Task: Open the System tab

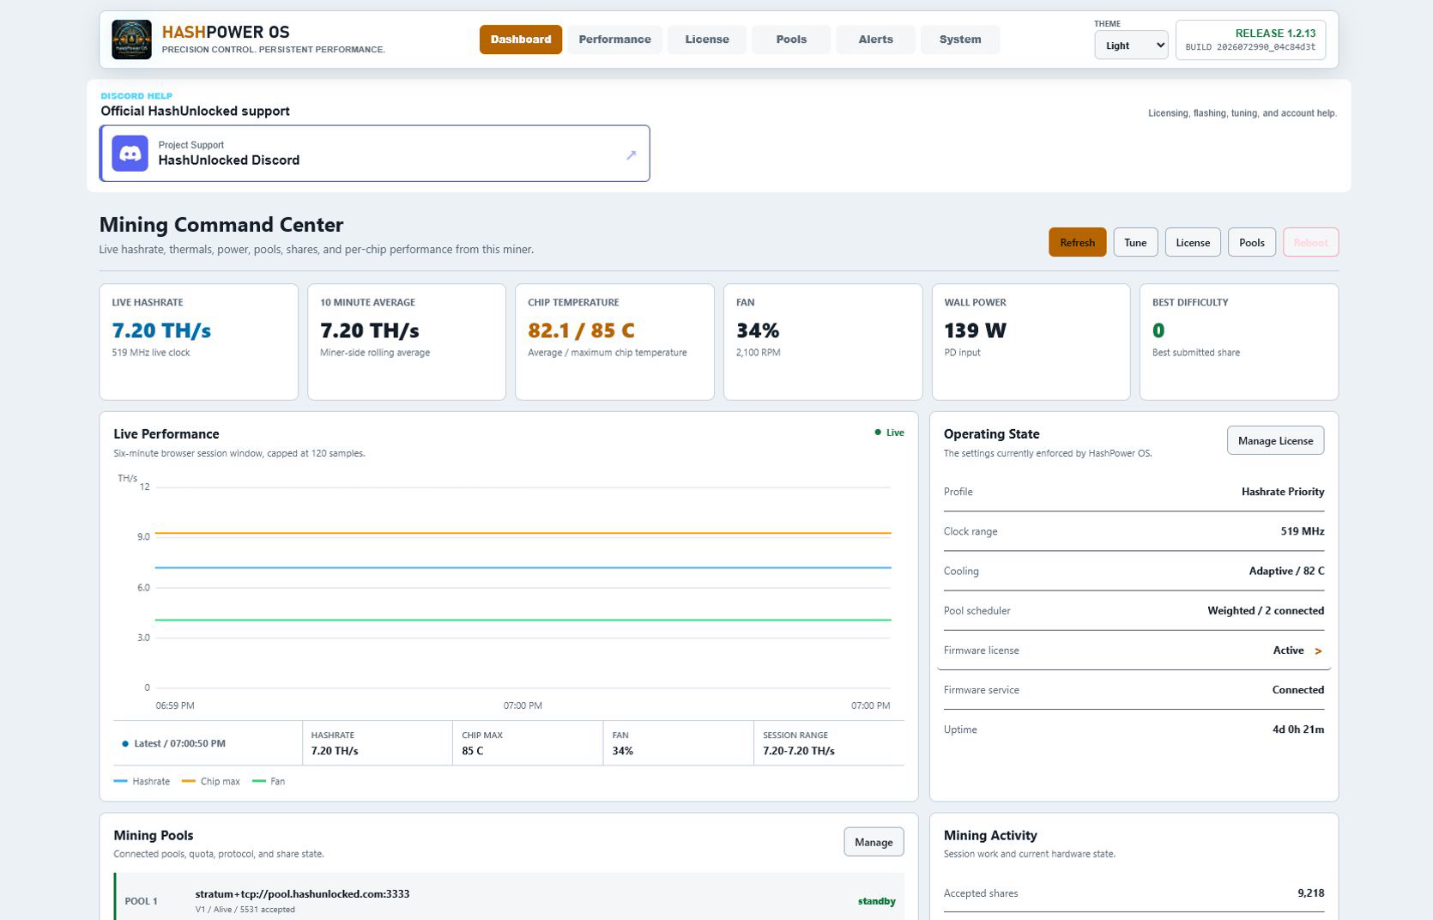Action: (x=960, y=39)
